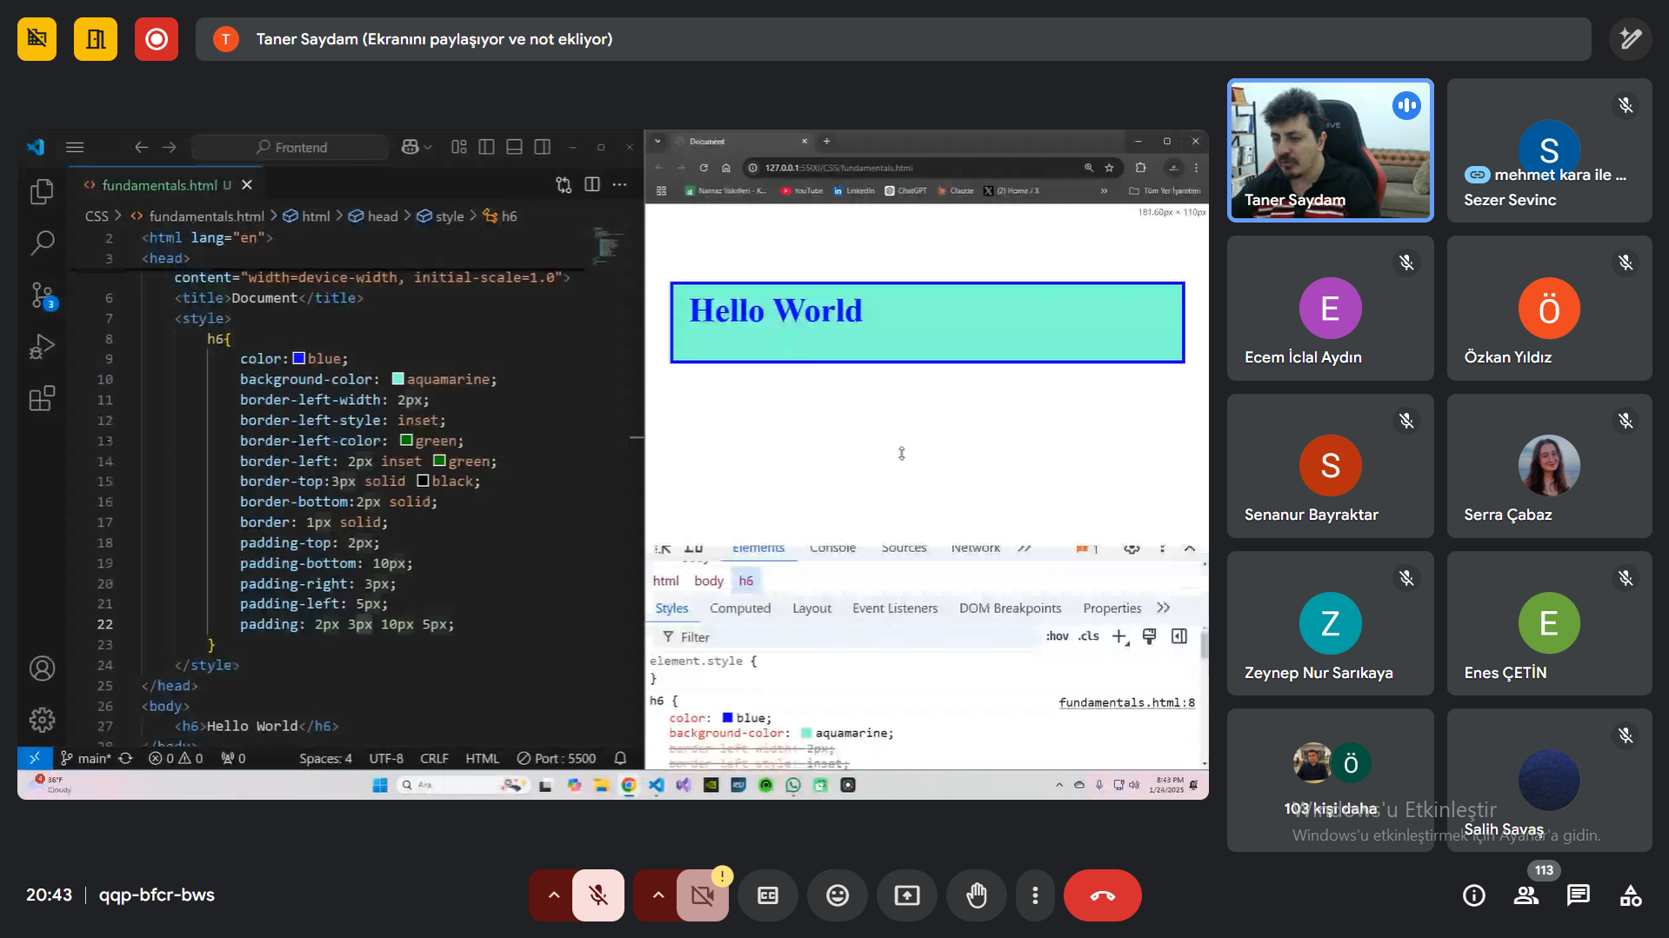Switch to Computed tab in DevTools
This screenshot has height=938, width=1669.
click(739, 609)
